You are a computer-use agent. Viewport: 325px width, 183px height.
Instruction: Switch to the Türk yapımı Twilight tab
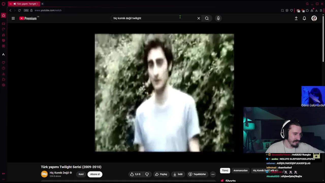pyautogui.click(x=24, y=4)
